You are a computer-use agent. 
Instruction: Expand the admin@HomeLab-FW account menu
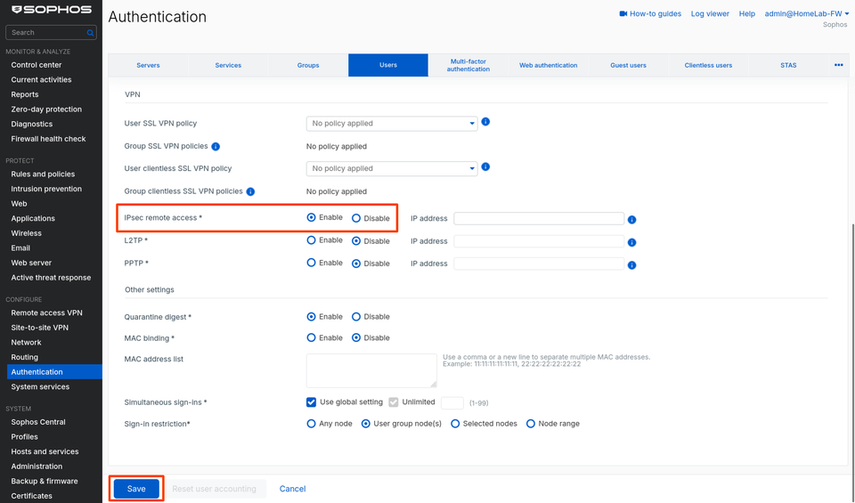(807, 13)
